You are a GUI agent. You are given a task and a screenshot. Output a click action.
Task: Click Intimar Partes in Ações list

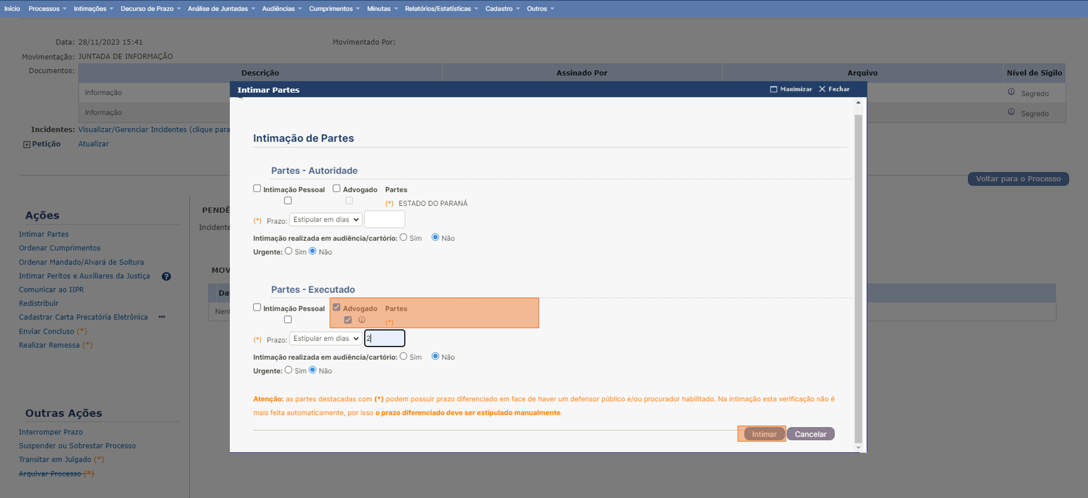[x=44, y=234]
